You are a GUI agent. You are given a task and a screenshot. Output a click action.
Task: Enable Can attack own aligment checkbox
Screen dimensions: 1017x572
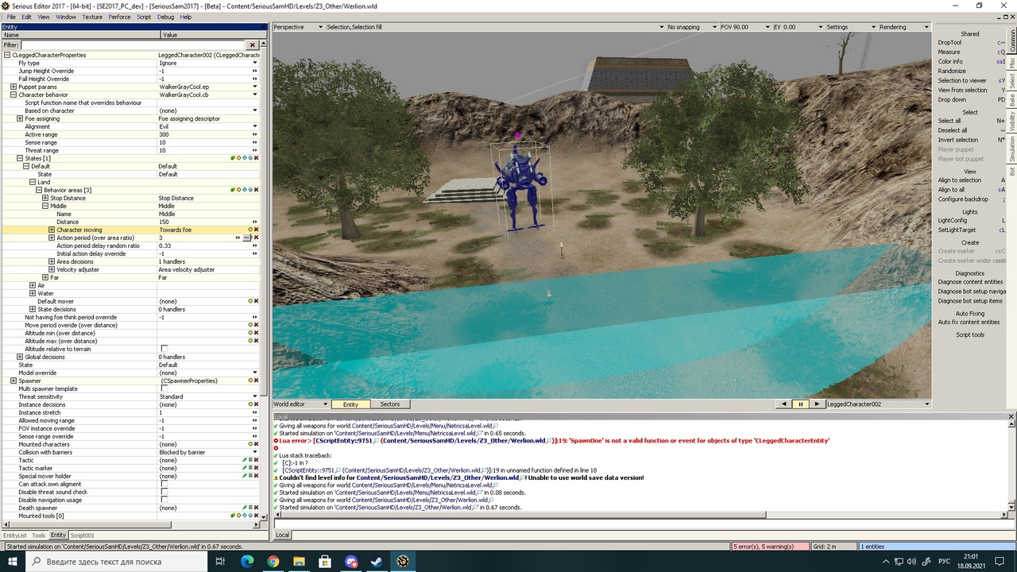[164, 484]
